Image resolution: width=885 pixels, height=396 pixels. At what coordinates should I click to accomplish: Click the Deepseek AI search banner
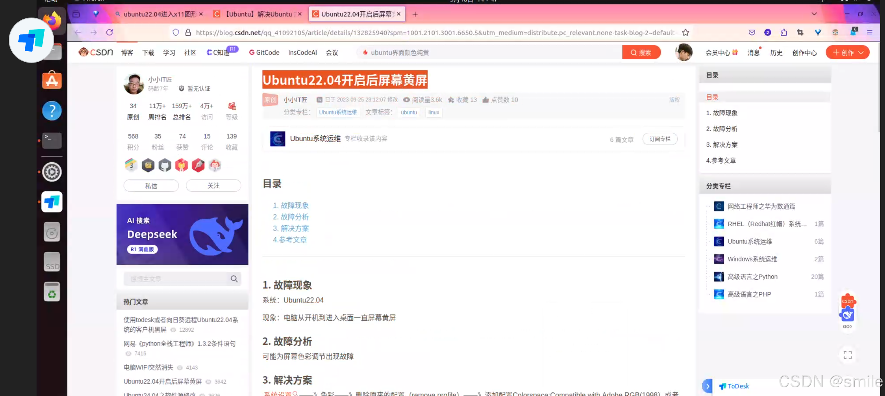(182, 234)
